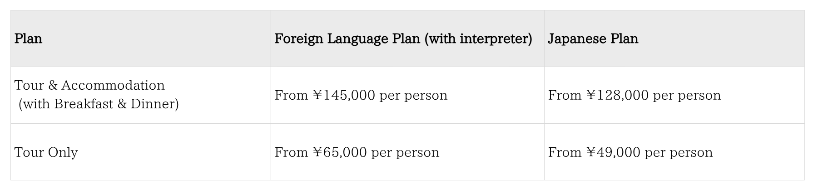Viewport: 813px width, 189px height.
Task: Click the word "Accommodation" in first row
Action: click(113, 85)
